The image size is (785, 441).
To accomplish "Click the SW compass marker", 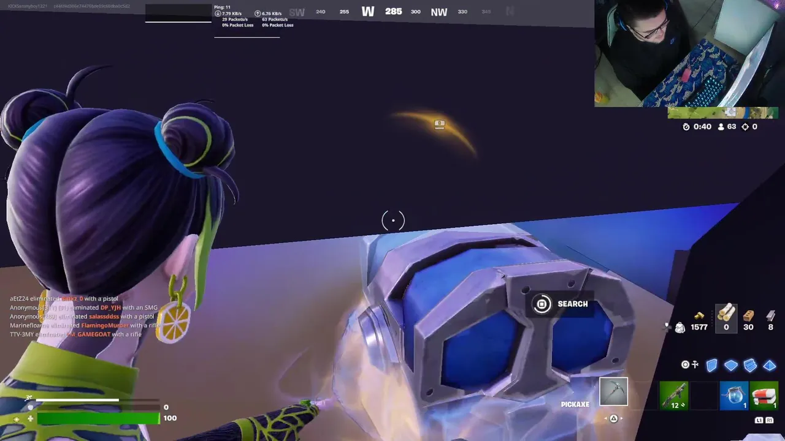I will [x=297, y=12].
